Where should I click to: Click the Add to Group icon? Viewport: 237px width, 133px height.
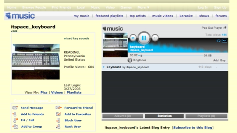pos(15,126)
